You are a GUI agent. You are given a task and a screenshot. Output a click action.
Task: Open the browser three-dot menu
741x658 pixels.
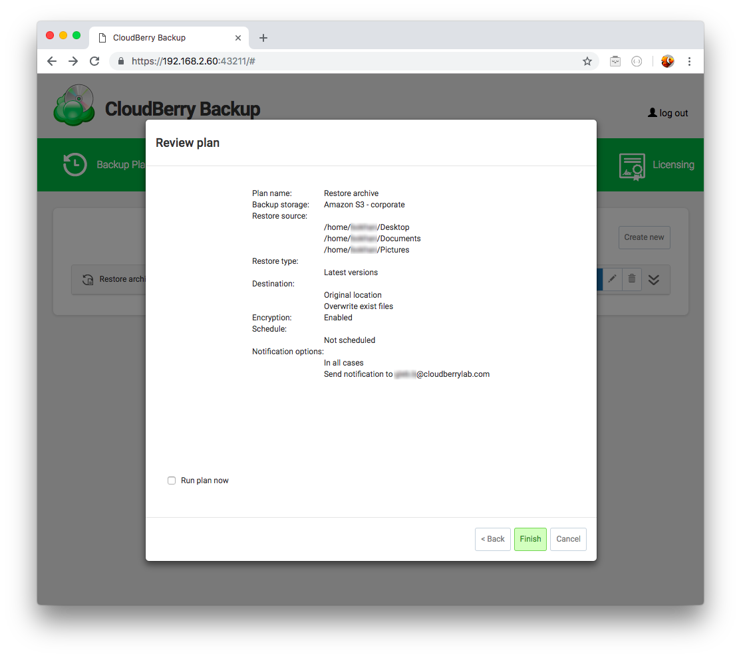tap(689, 61)
